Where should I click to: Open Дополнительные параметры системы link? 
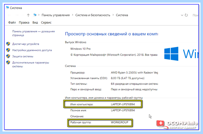click(x=30, y=65)
